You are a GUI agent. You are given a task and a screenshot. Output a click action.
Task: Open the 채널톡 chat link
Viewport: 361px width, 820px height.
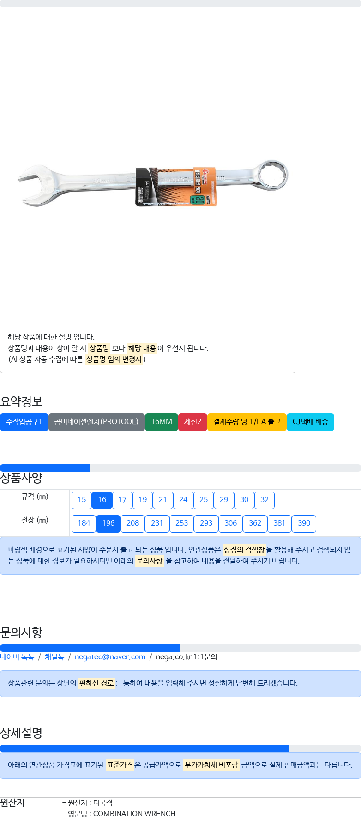point(54,657)
